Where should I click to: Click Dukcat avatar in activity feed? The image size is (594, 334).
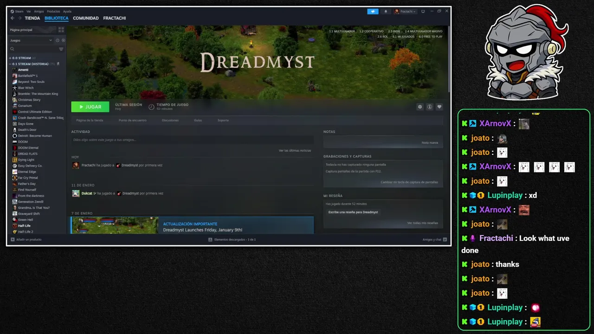[x=76, y=193]
